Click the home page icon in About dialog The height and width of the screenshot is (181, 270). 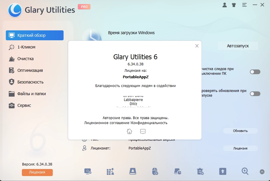point(129,131)
